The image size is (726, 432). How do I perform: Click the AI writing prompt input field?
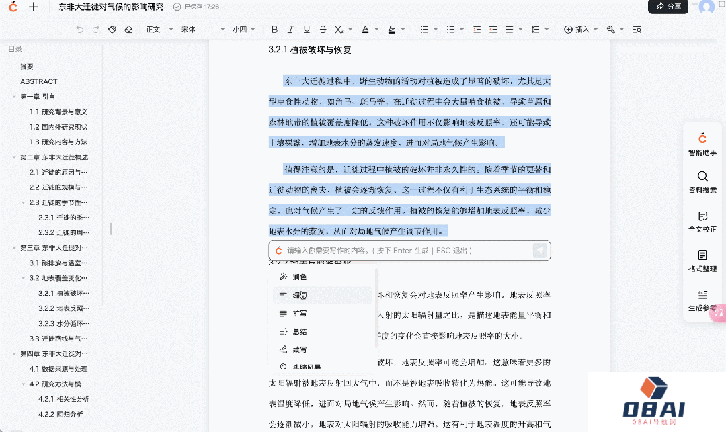click(403, 251)
